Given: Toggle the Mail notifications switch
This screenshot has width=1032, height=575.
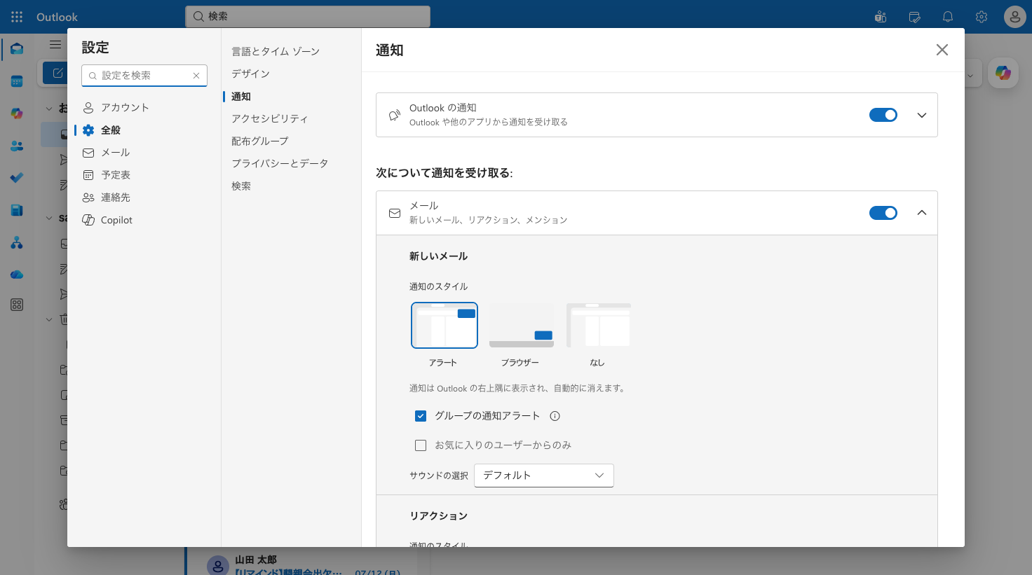Looking at the screenshot, I should click(x=883, y=213).
